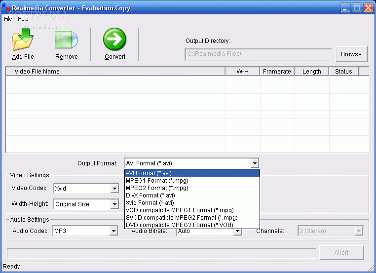Select SVCD compatible MPEG2 Format option
The width and height of the screenshot is (376, 273).
[192, 218]
